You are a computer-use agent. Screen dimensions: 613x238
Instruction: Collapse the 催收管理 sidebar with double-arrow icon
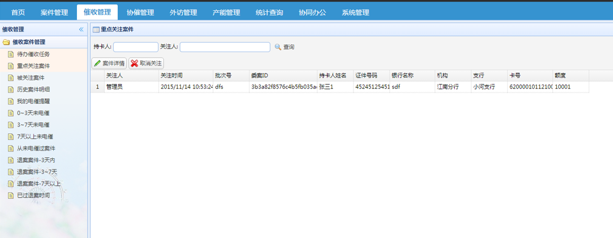pyautogui.click(x=81, y=30)
